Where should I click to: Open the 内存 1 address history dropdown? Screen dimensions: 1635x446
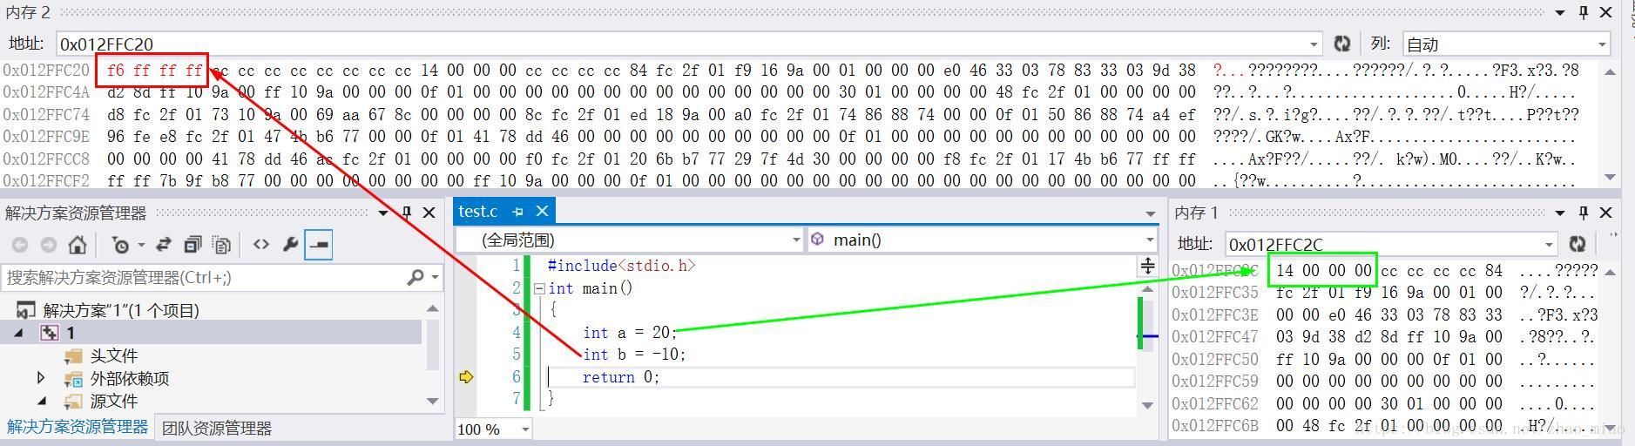[x=1548, y=245]
